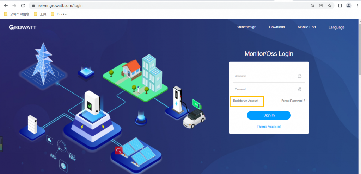Open the 公司平台信息 bookmark folder
Viewport: 361px width, 174px height.
click(x=17, y=14)
